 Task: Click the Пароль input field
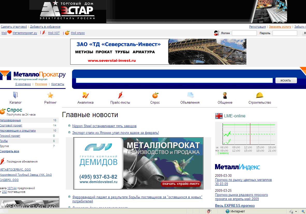[285, 33]
